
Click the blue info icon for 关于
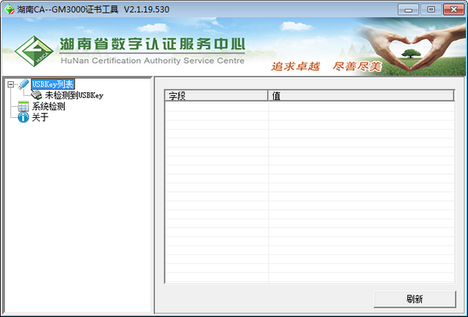click(23, 117)
